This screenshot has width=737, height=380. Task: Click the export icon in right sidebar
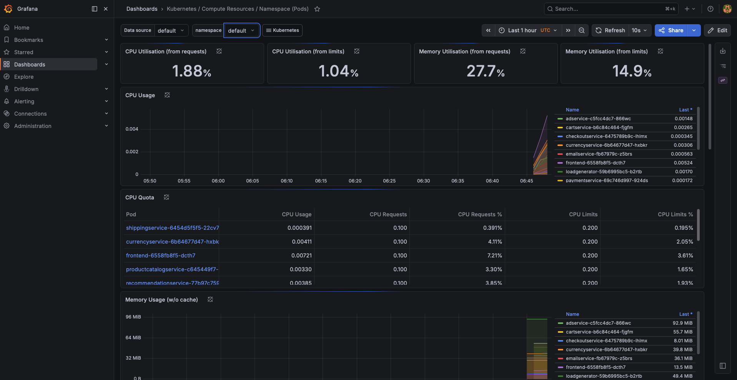(x=723, y=51)
